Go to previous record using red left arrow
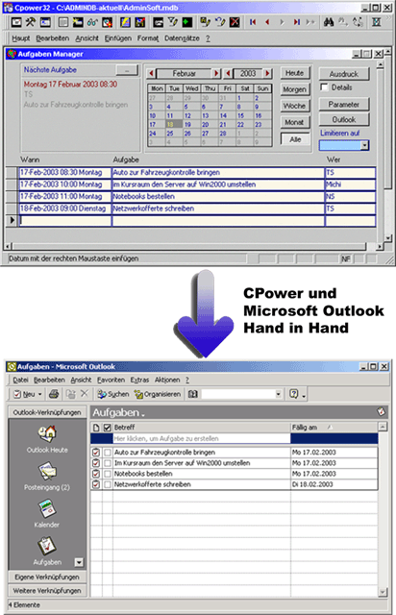This screenshot has width=396, height=615. (267, 22)
